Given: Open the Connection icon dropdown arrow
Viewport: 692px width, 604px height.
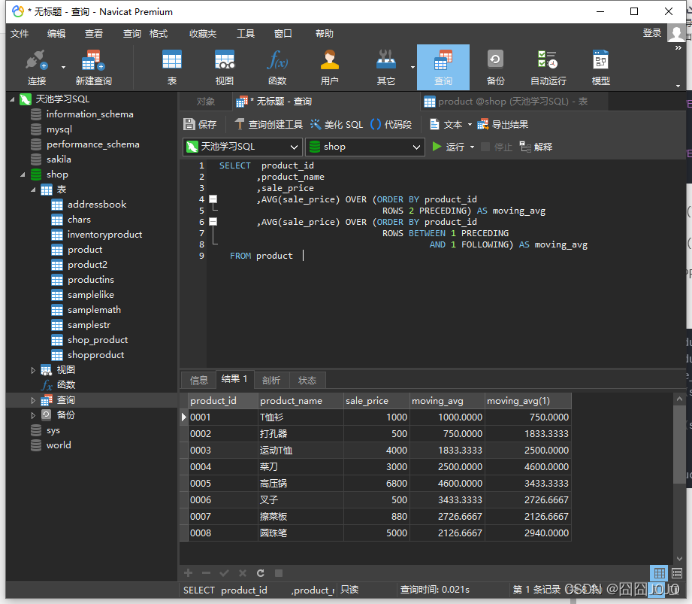Looking at the screenshot, I should click(x=63, y=67).
